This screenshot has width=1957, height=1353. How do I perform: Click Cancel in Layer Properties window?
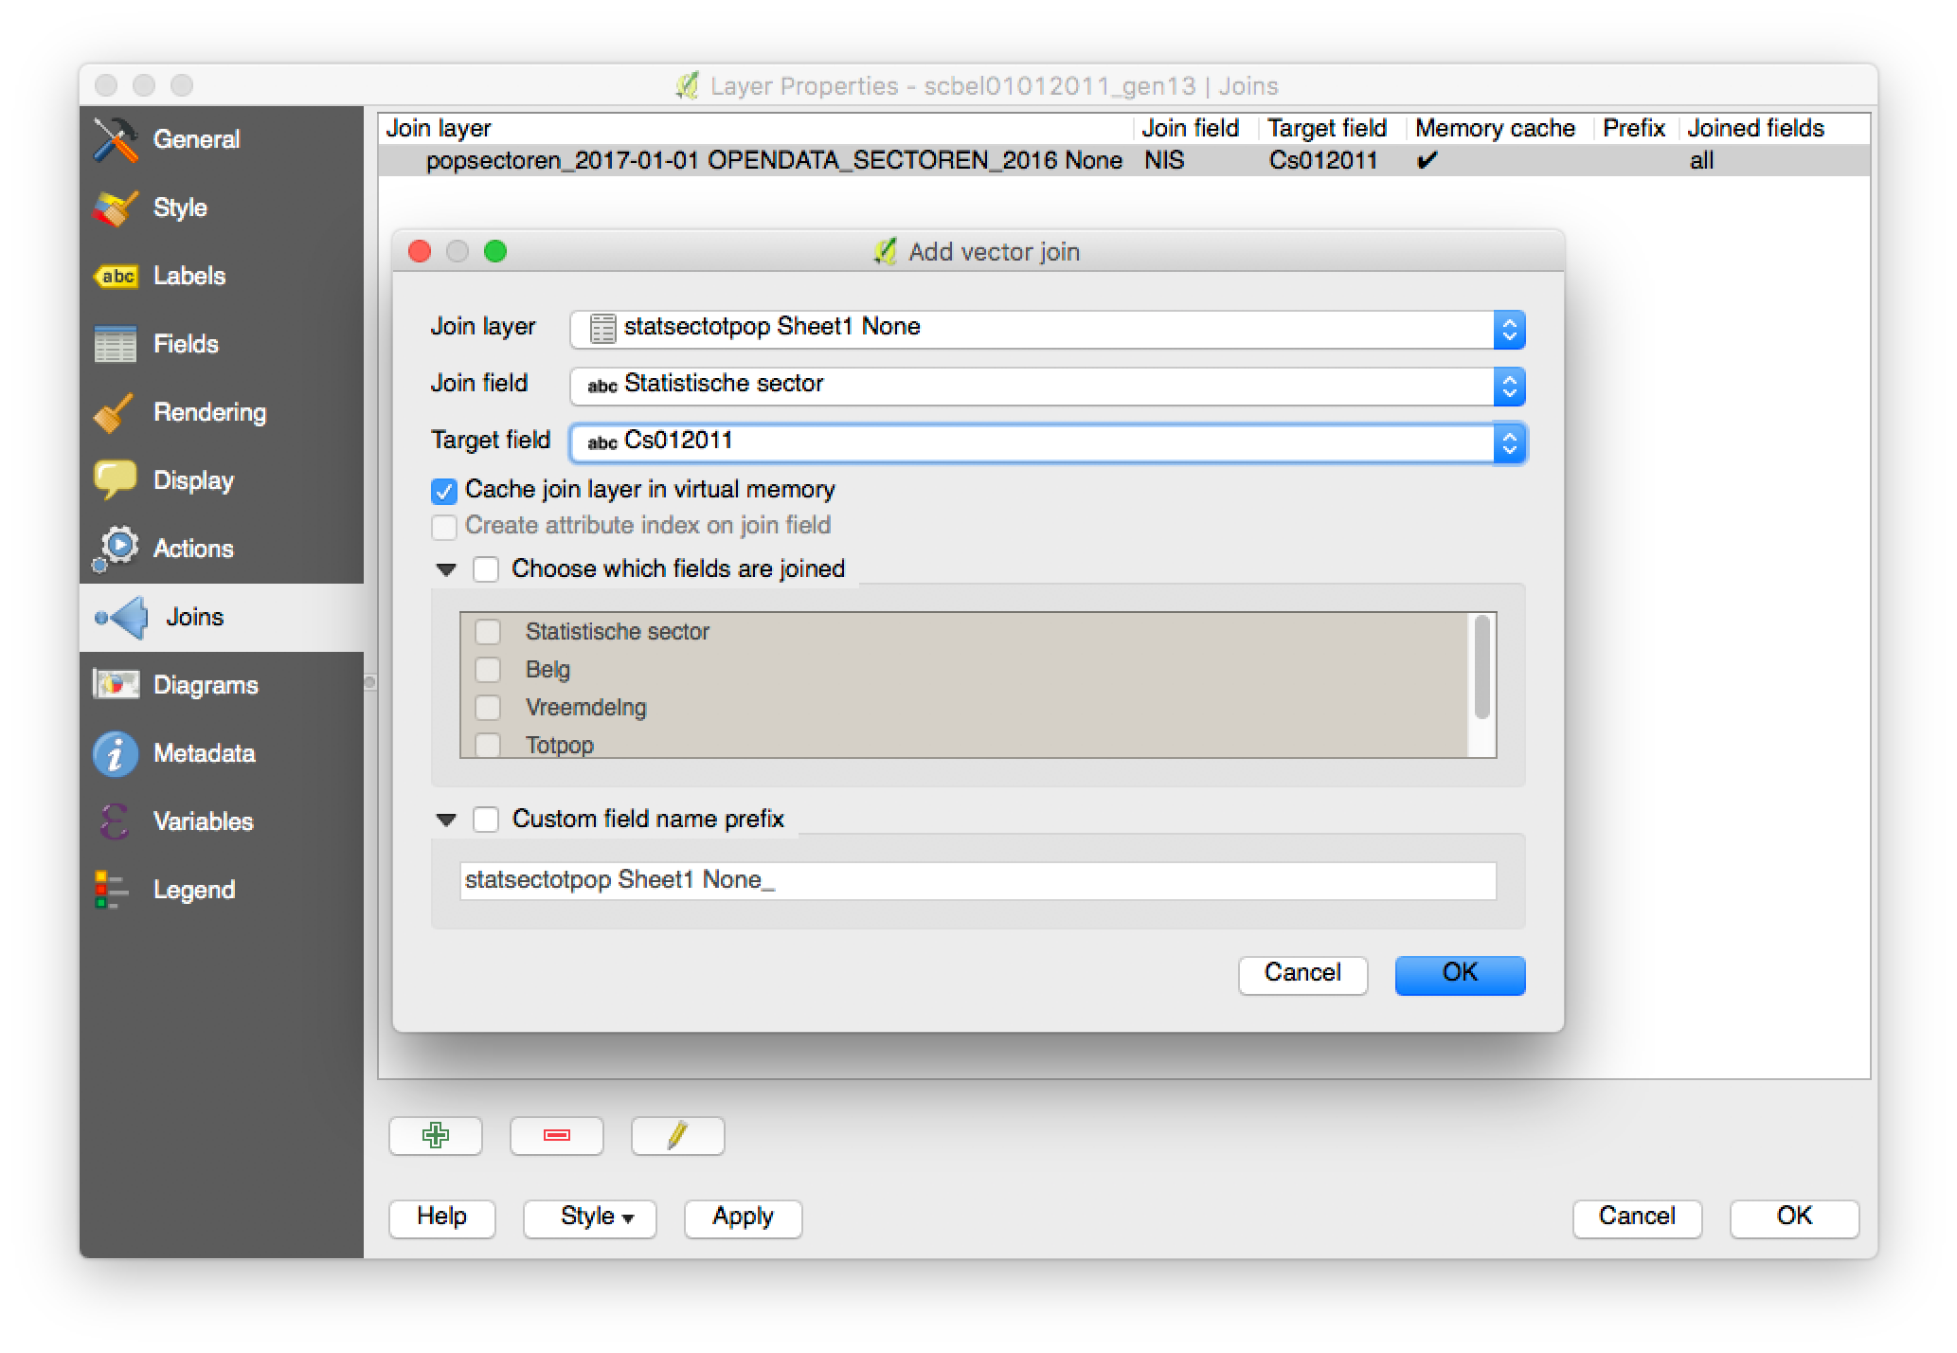pos(1637,1218)
